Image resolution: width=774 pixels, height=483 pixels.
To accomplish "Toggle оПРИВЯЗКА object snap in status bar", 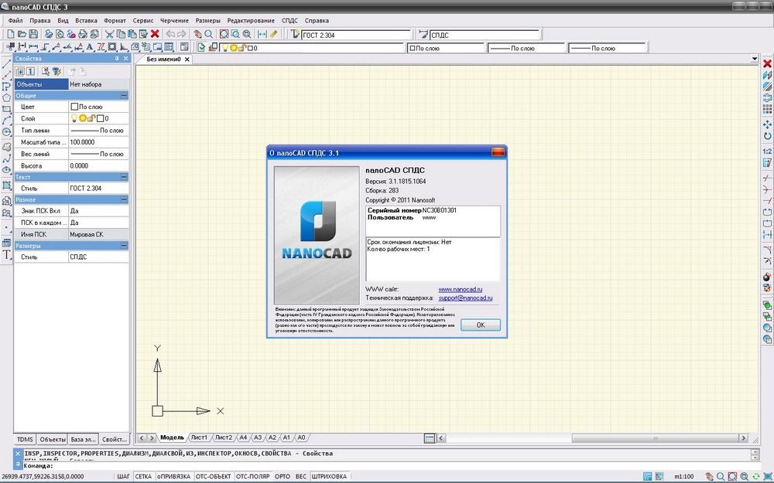I will point(173,477).
